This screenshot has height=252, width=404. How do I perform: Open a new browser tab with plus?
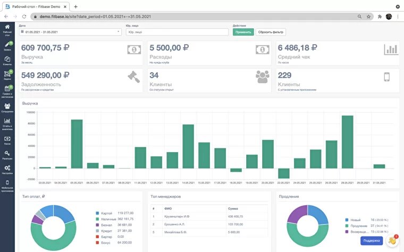pyautogui.click(x=75, y=7)
